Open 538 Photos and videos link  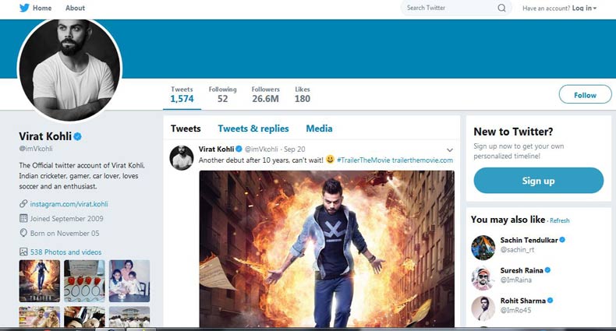(x=65, y=252)
